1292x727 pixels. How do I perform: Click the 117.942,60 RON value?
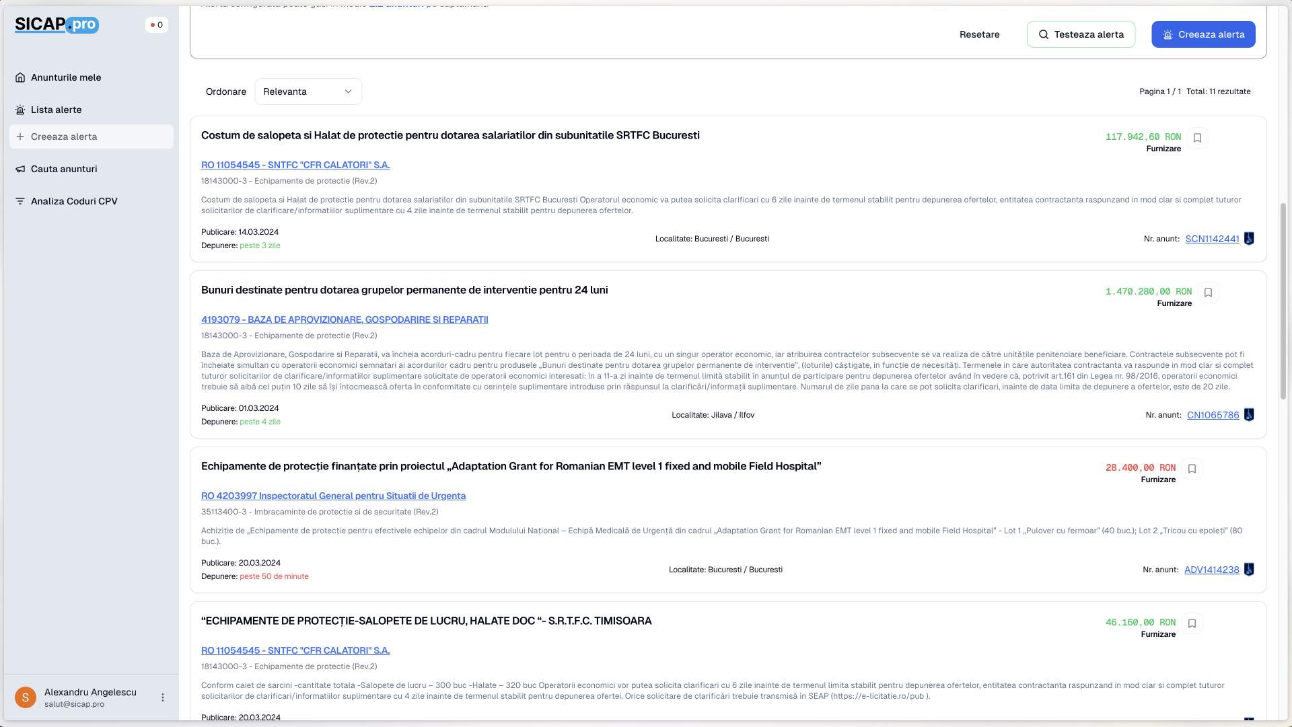click(x=1143, y=137)
